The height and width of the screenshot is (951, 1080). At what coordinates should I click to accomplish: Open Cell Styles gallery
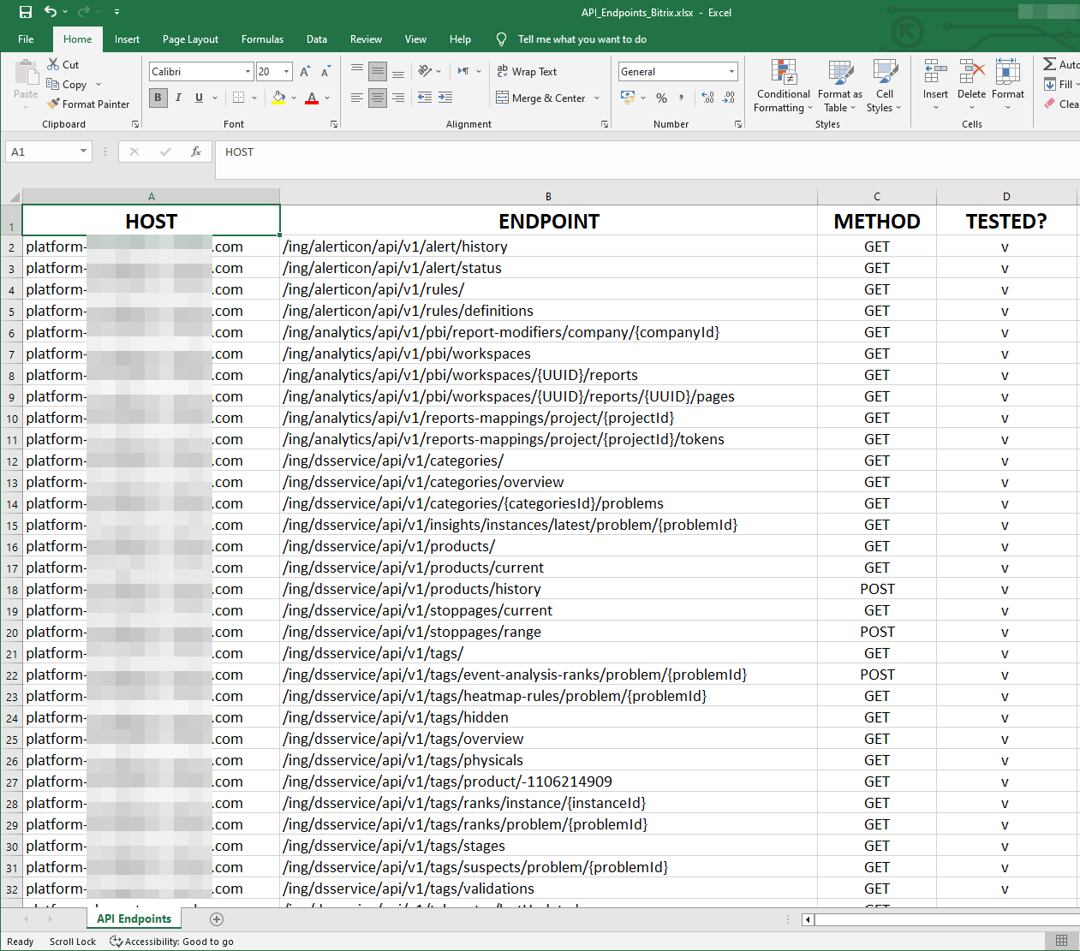885,86
